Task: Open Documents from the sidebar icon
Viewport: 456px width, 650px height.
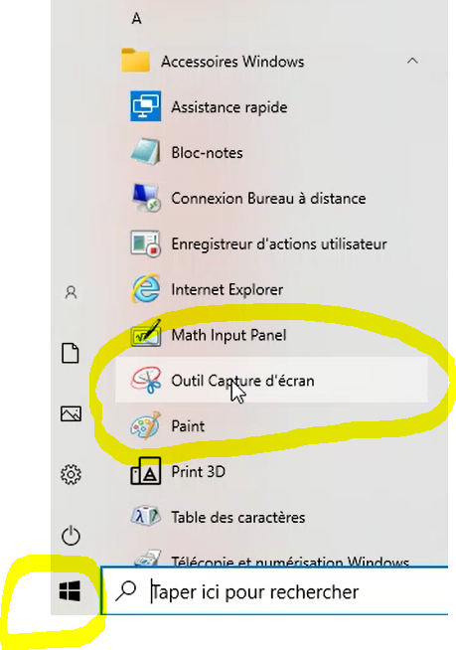Action: click(x=71, y=353)
